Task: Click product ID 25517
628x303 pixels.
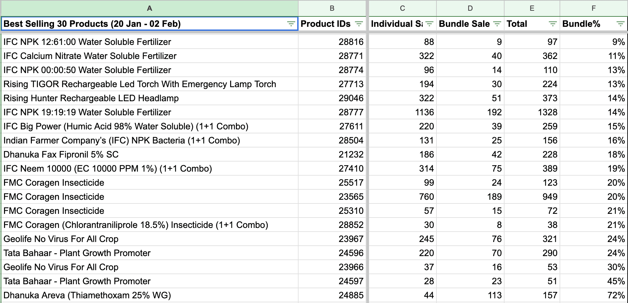Action: [332, 183]
